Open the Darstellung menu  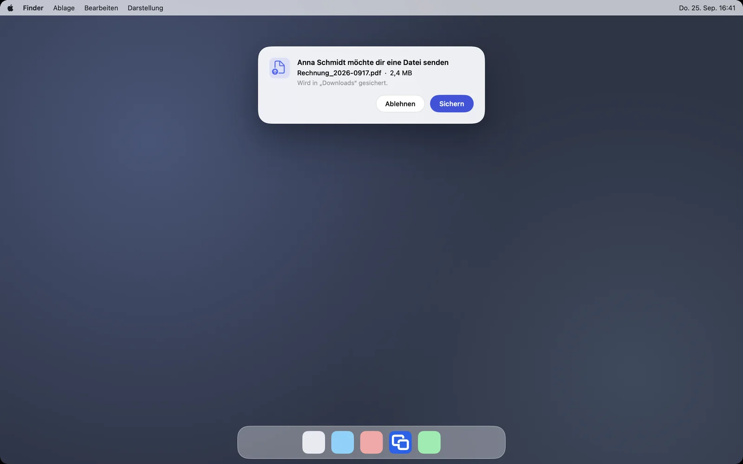coord(145,8)
